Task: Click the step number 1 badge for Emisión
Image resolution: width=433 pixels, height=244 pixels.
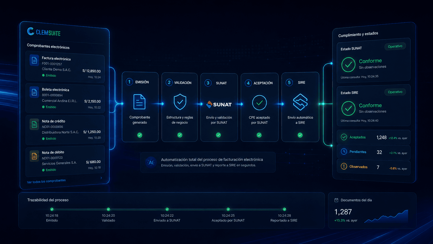Action: pos(129,82)
